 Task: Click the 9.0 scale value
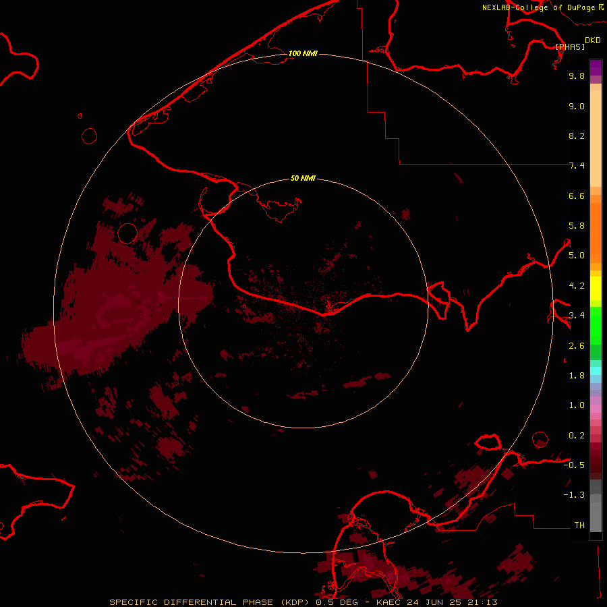(577, 106)
